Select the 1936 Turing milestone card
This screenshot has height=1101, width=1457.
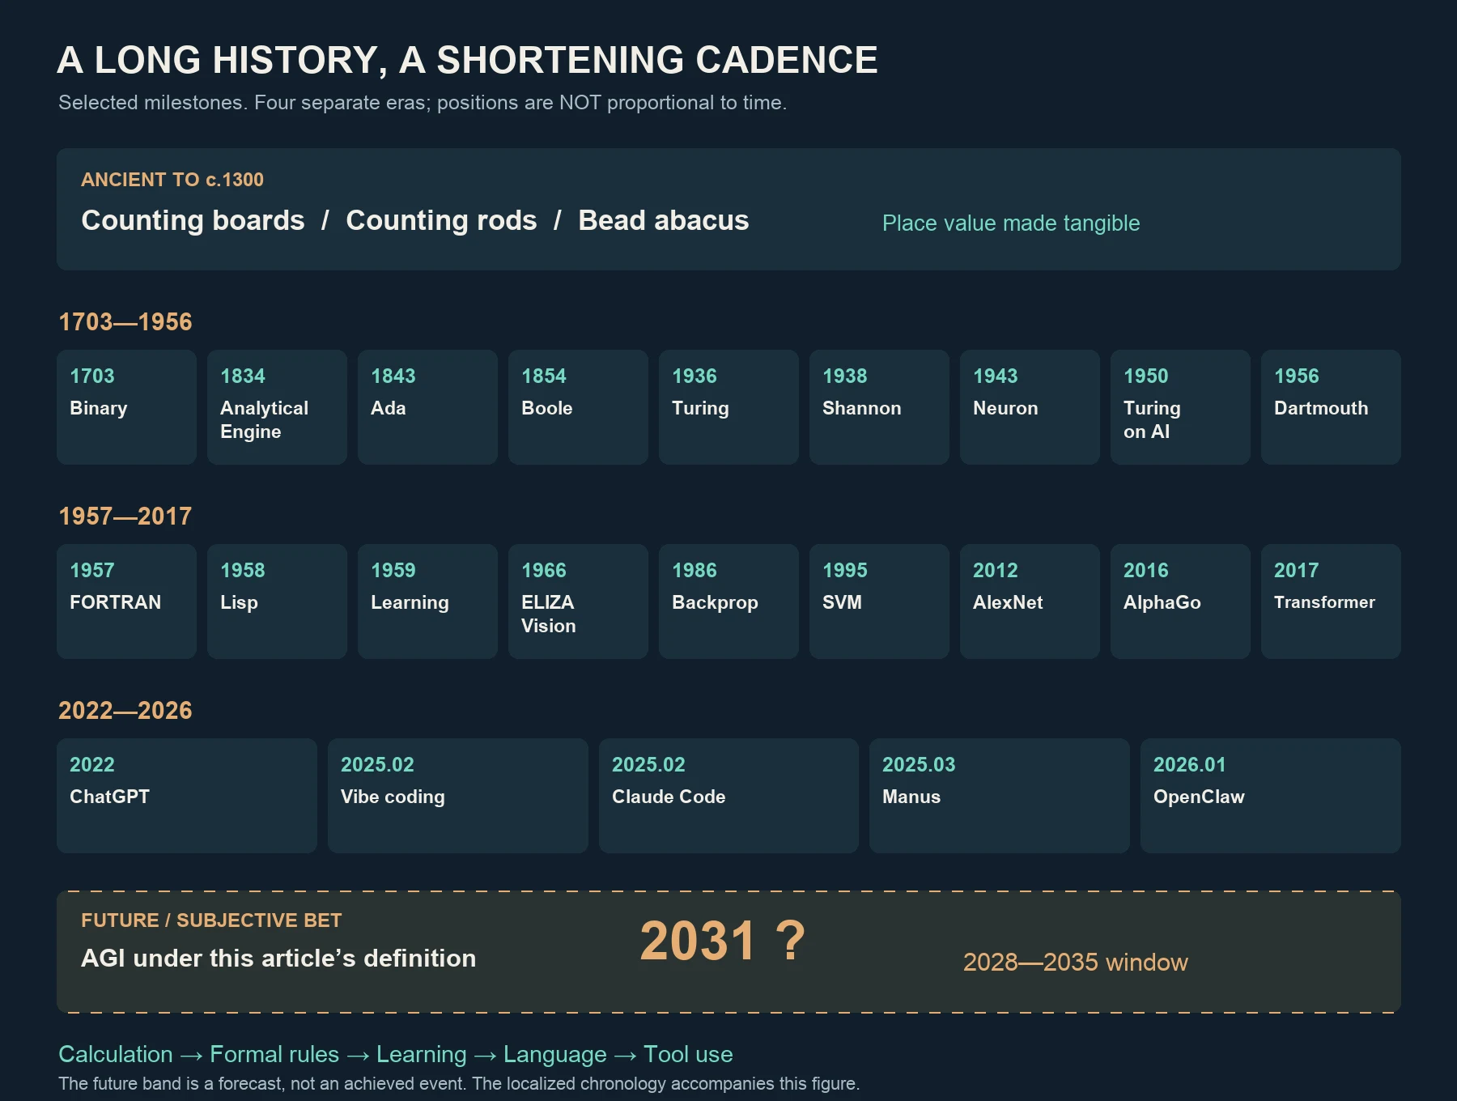728,407
